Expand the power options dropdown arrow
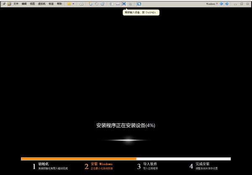The image size is (252, 175). coord(73,4)
